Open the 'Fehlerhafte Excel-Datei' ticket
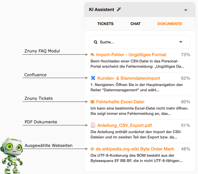This screenshot has height=174, width=198. click(120, 102)
